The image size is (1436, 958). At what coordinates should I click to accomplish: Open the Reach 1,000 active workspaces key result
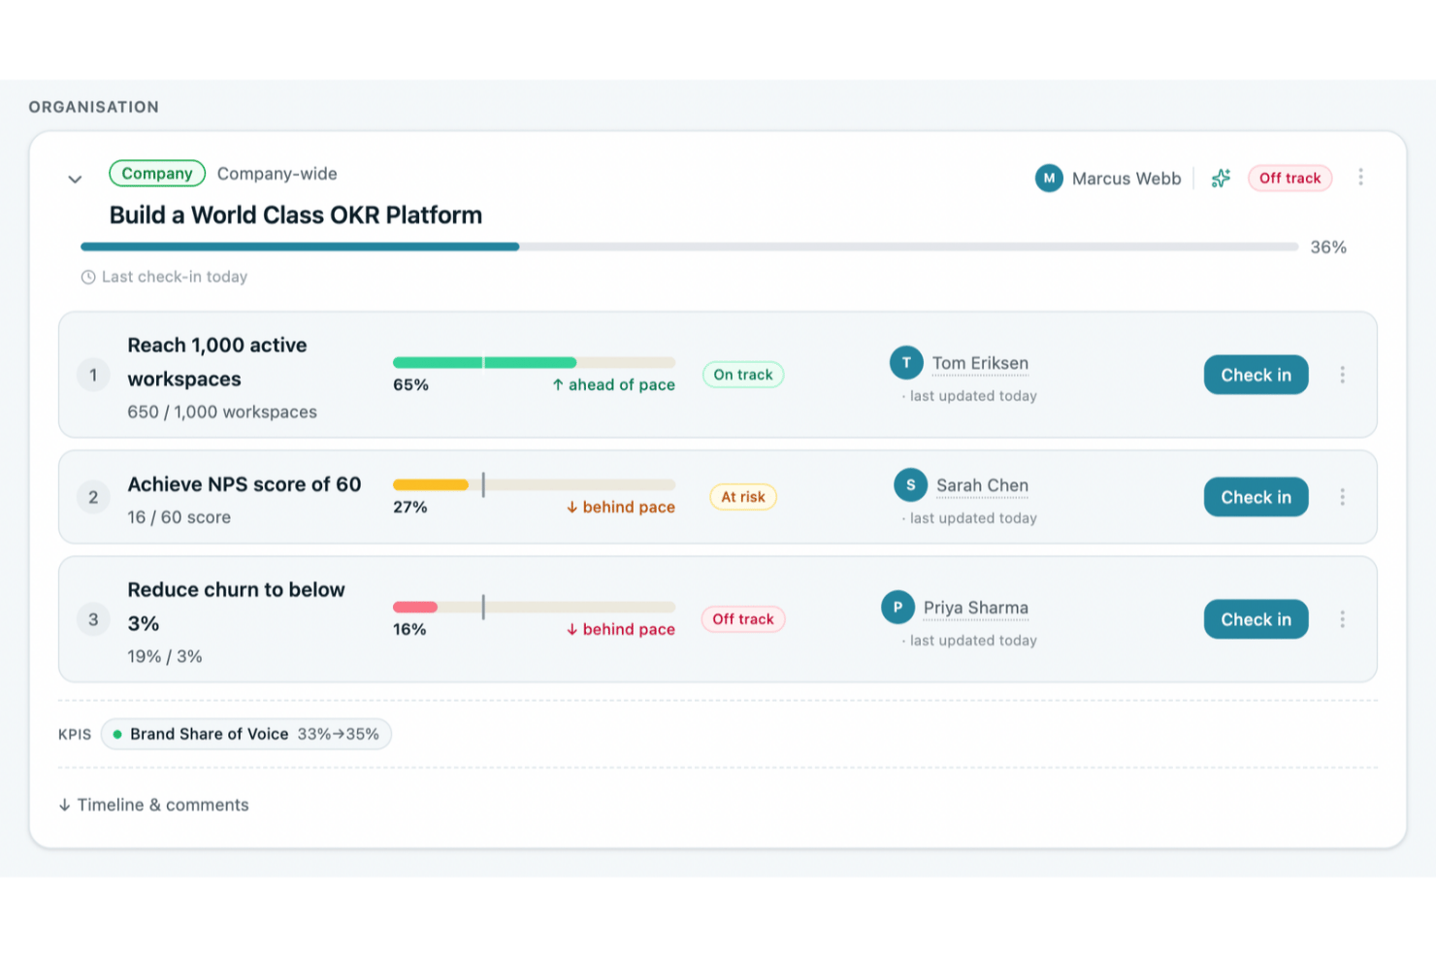tap(217, 362)
